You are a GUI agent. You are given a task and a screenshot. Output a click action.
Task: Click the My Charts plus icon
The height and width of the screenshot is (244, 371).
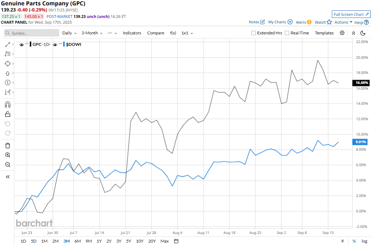pyautogui.click(x=290, y=22)
